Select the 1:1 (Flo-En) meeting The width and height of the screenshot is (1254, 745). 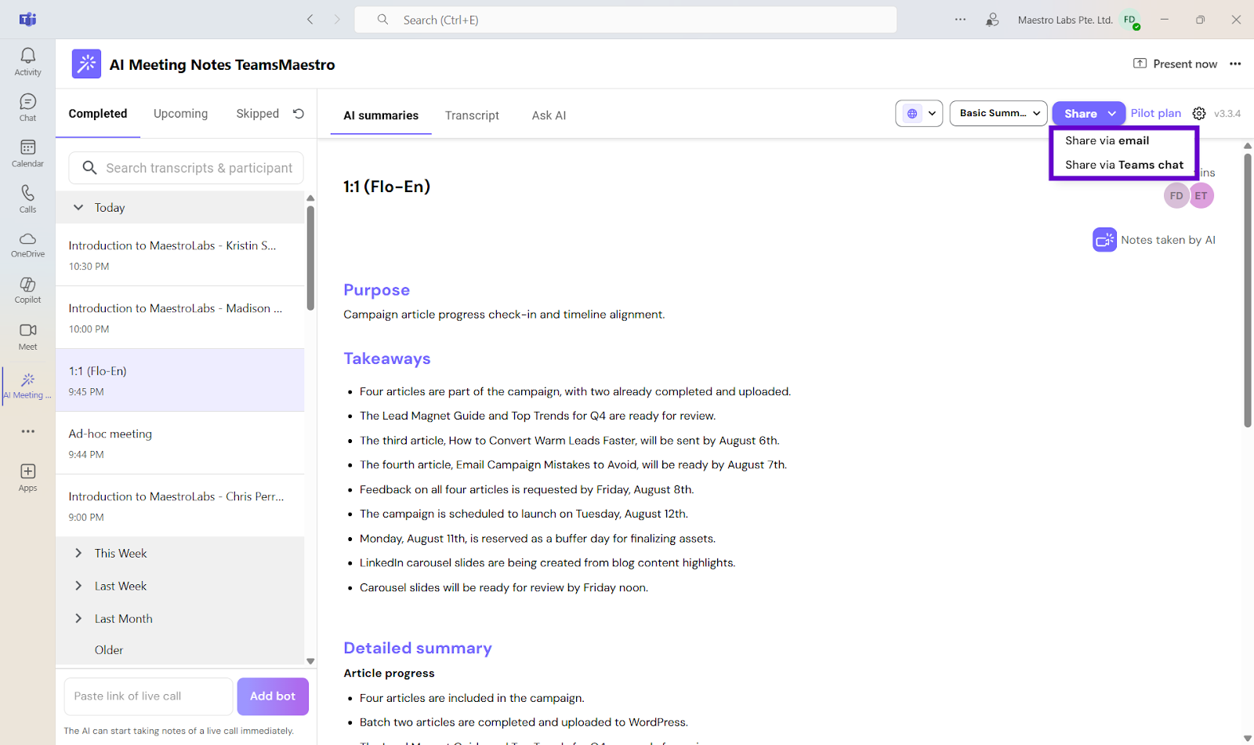[x=180, y=380]
